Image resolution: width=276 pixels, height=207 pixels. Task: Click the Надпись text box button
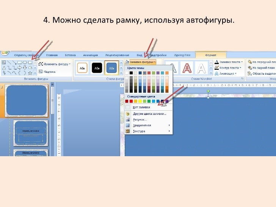(47, 72)
